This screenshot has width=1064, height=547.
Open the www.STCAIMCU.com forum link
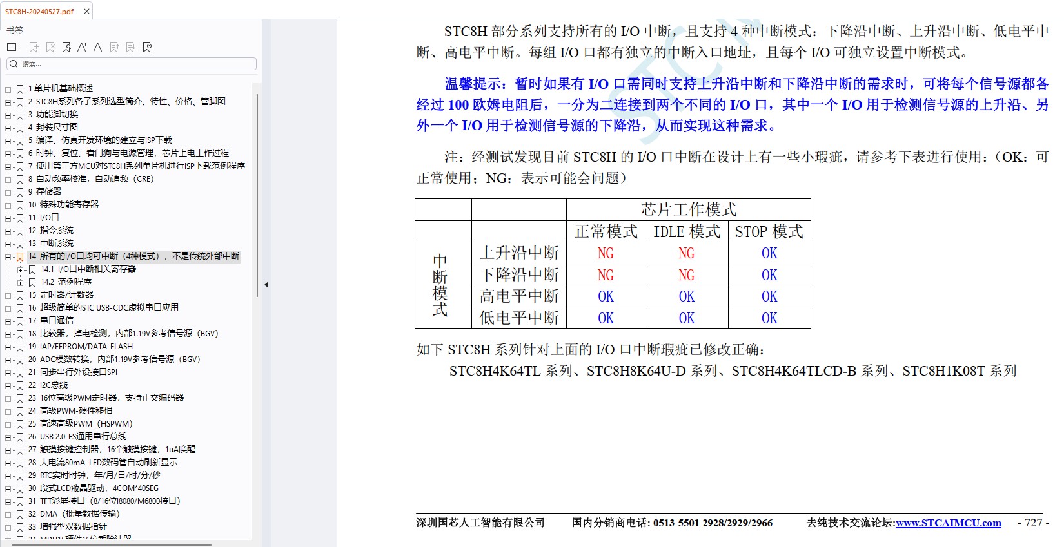[x=948, y=523]
